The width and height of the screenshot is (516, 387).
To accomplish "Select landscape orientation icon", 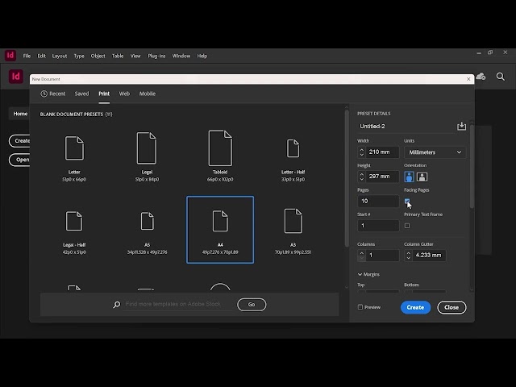I will [422, 177].
